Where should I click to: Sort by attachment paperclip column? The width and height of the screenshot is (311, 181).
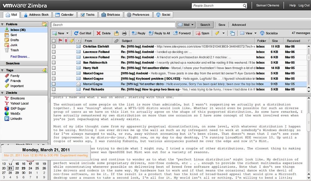click(116, 41)
